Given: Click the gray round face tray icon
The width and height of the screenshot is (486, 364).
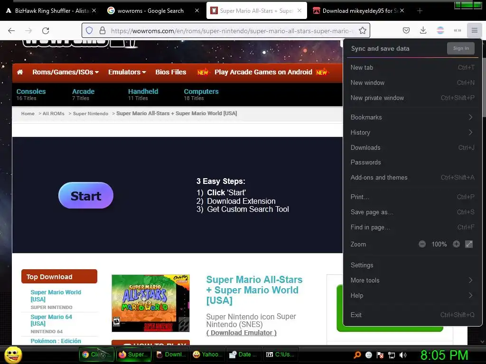Looking at the screenshot, I should (368, 355).
